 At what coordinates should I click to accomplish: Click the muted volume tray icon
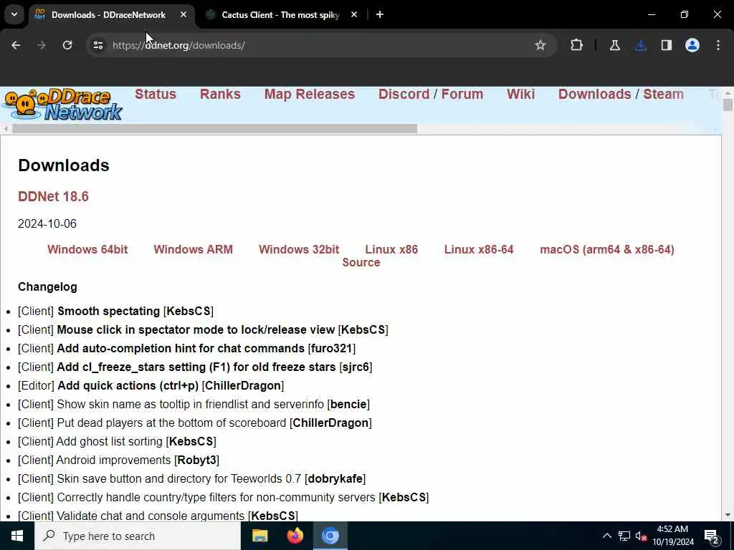(x=641, y=536)
